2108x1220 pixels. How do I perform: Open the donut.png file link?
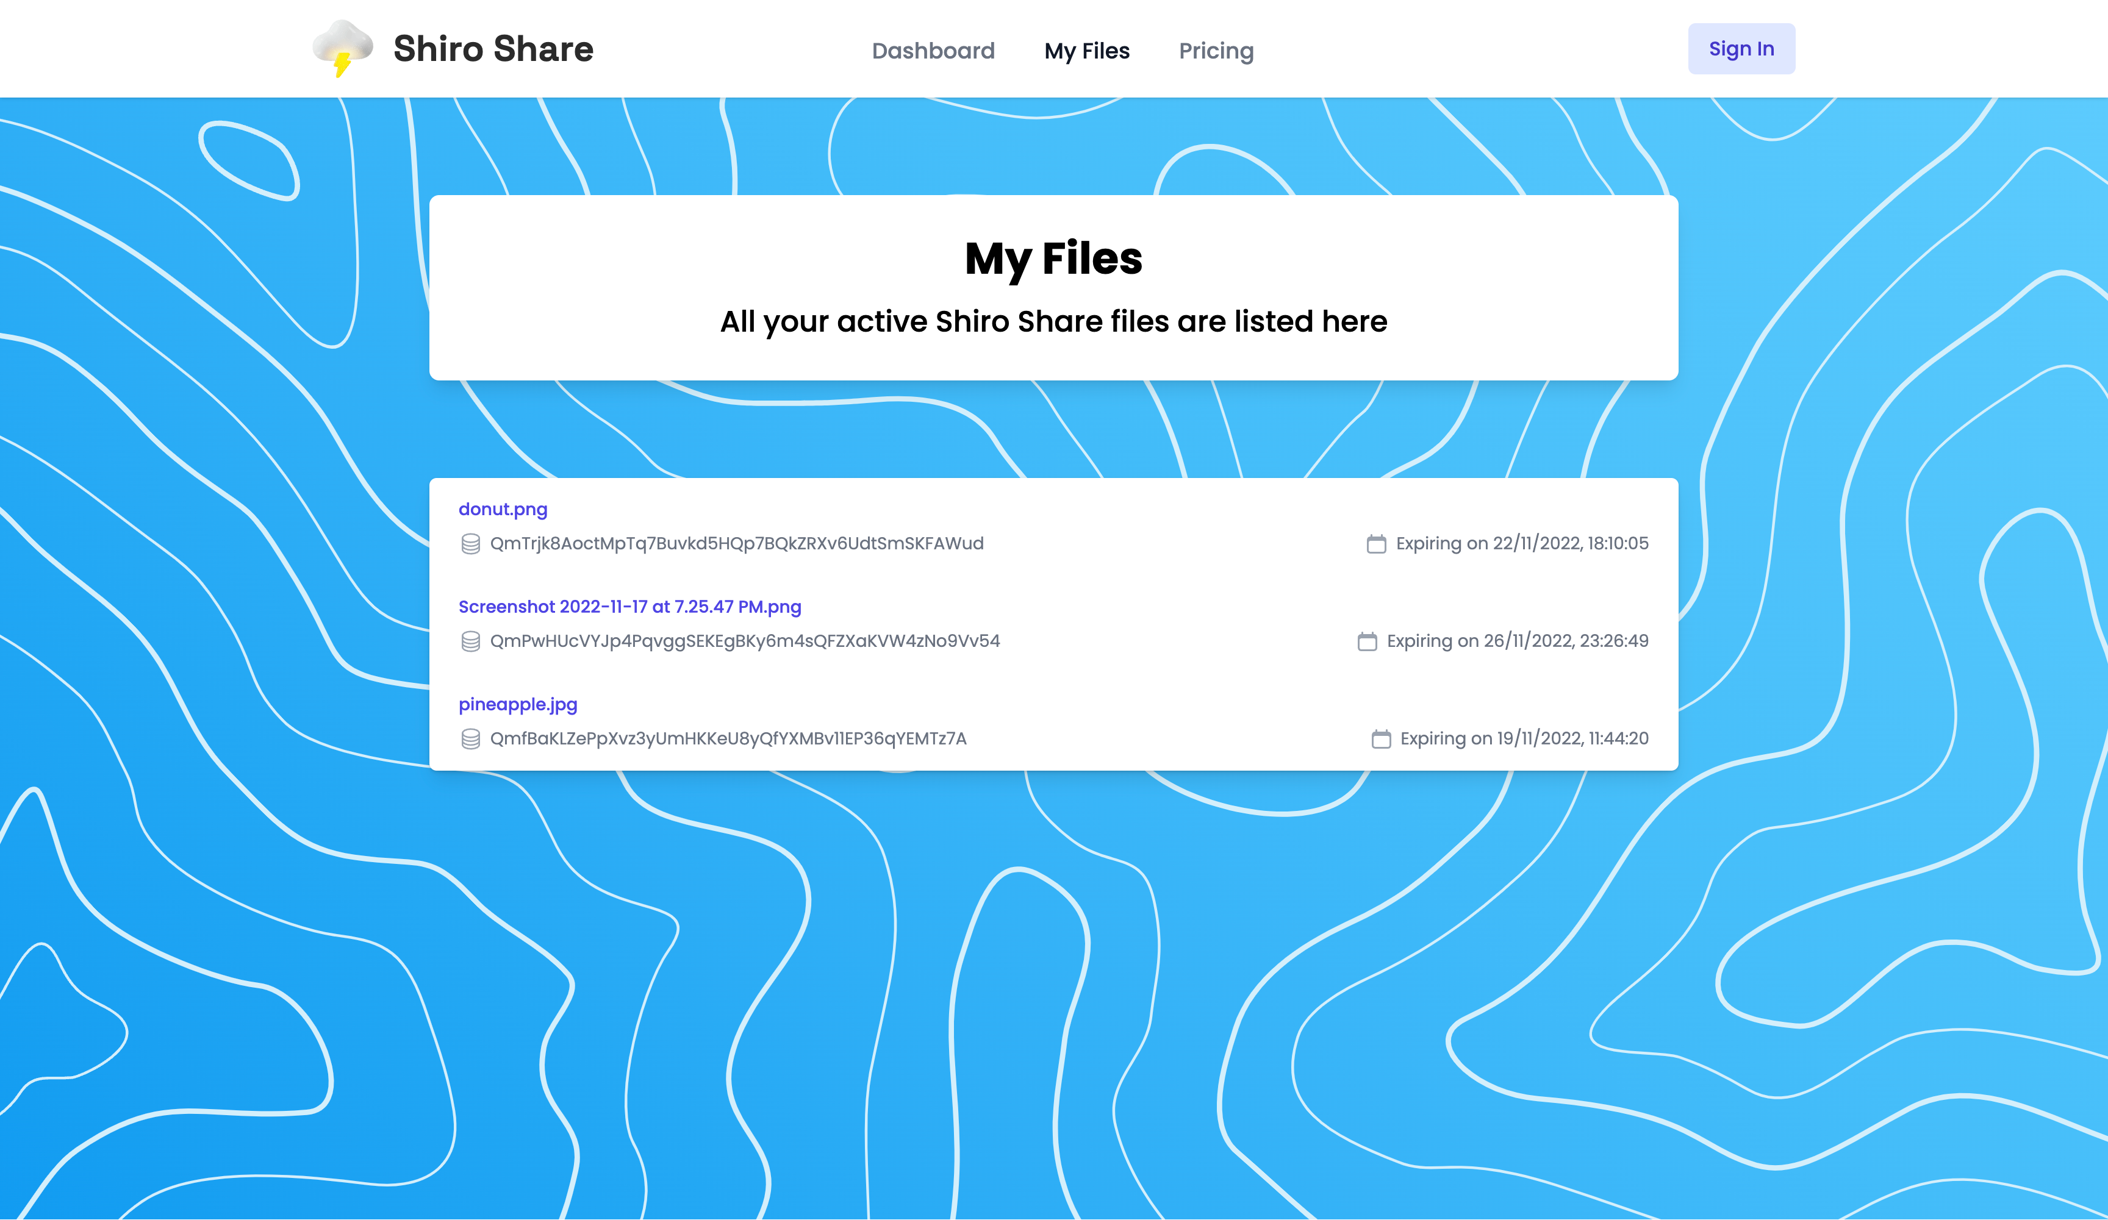503,509
